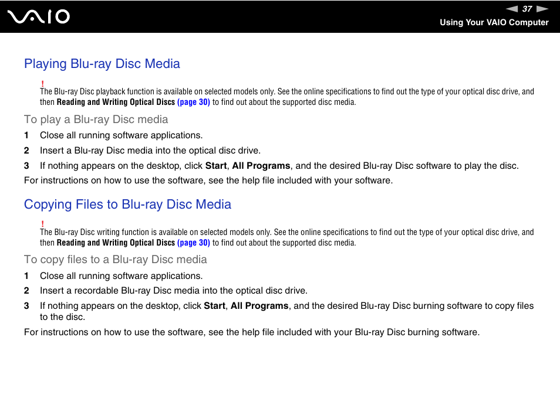Go to next page with right arrow

click(x=542, y=9)
